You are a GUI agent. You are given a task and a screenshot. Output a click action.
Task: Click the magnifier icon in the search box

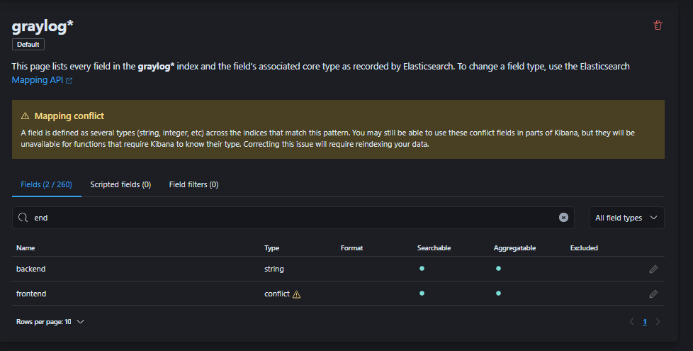pyautogui.click(x=23, y=218)
